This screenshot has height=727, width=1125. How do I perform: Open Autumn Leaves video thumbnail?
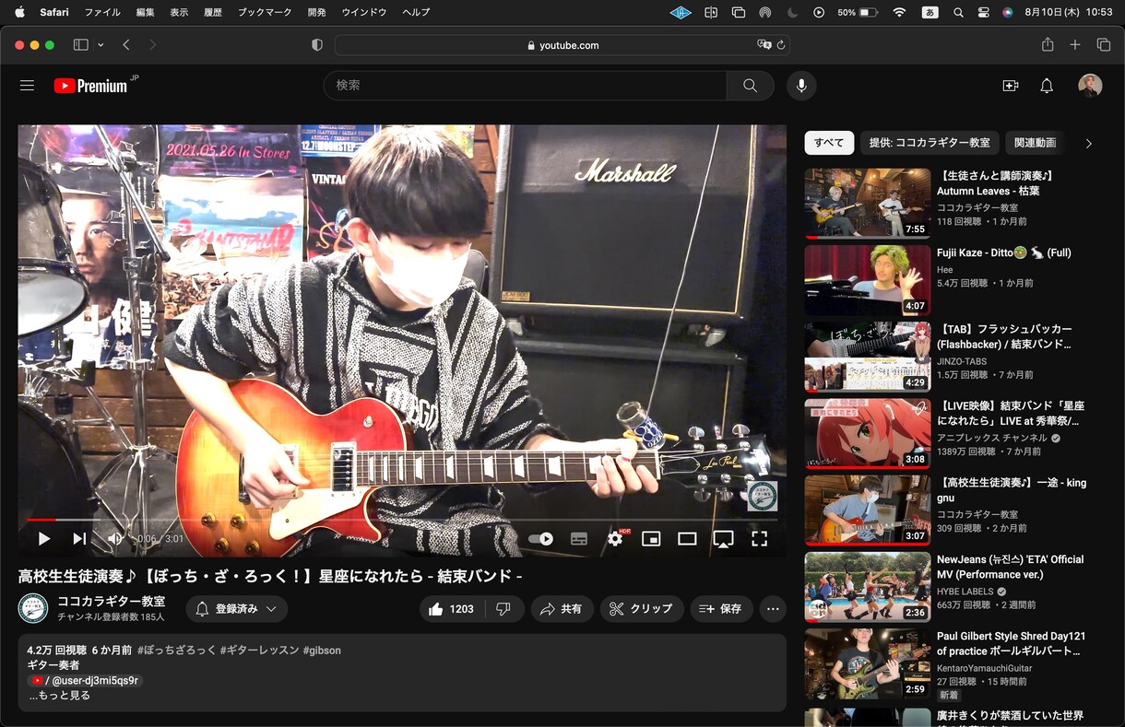(x=868, y=203)
